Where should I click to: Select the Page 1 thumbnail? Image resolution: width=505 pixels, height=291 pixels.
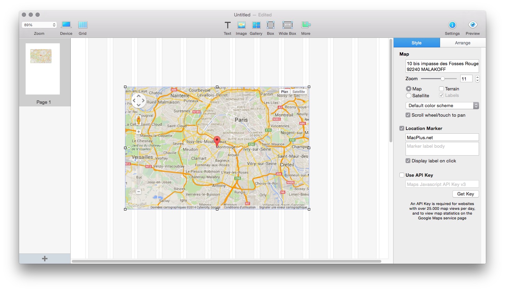pyautogui.click(x=43, y=69)
